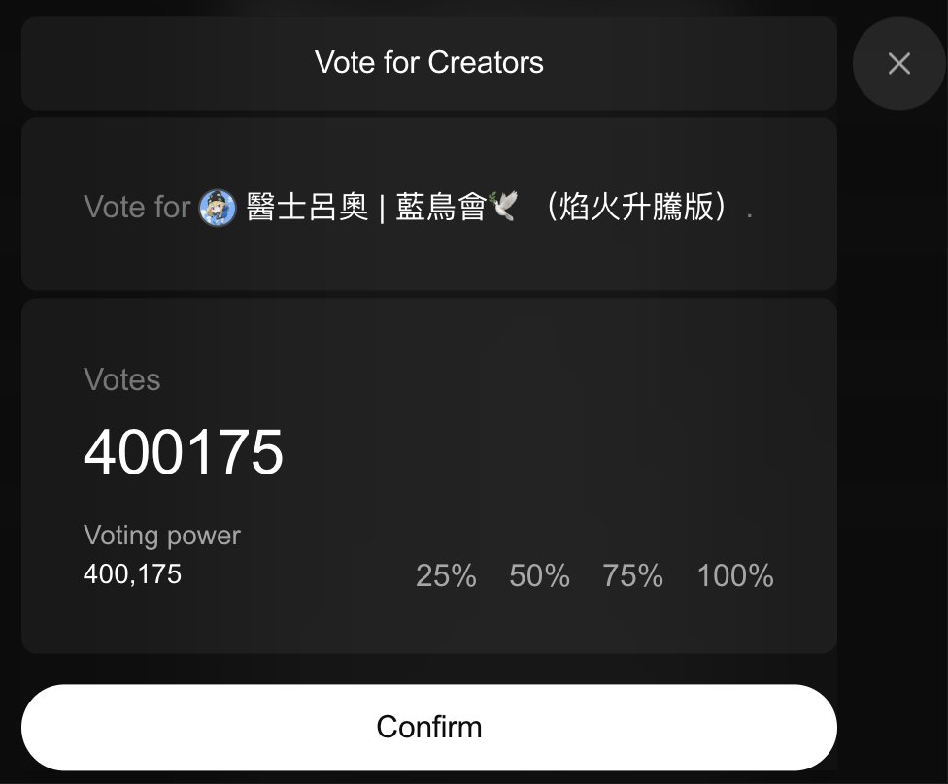Click the "Votes" field label
Image resolution: width=948 pixels, height=784 pixels.
coord(122,379)
